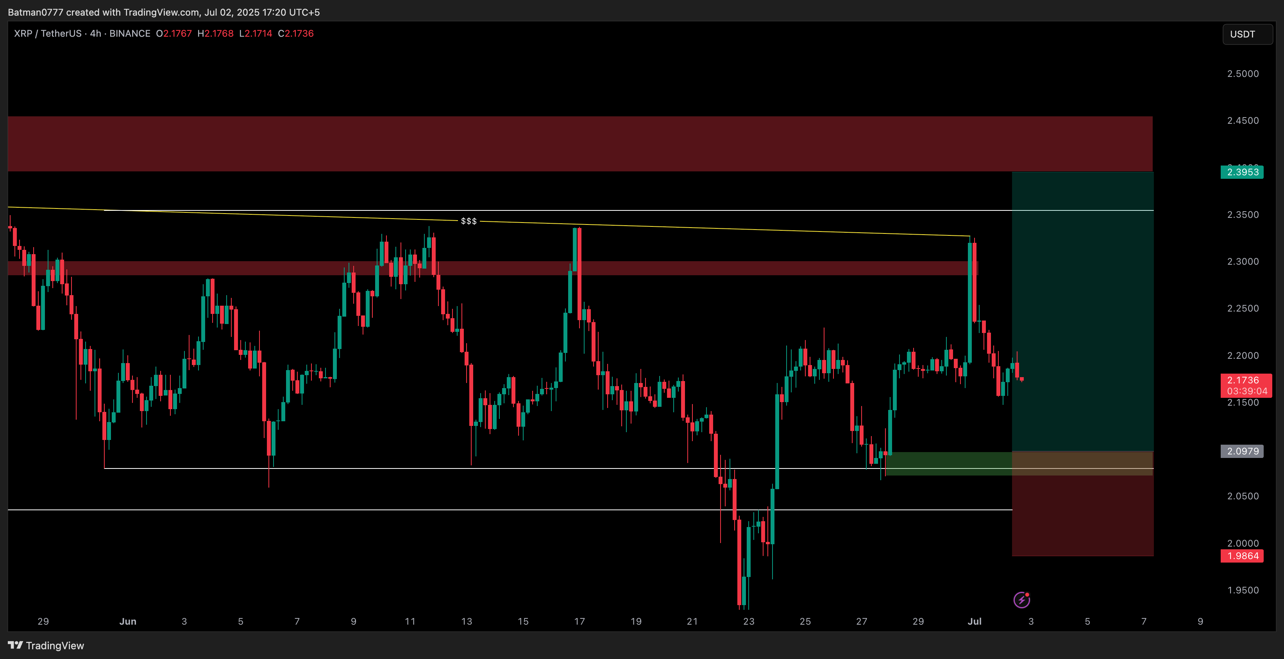Select the green long-position profit zone
Image resolution: width=1284 pixels, height=659 pixels.
(1083, 311)
